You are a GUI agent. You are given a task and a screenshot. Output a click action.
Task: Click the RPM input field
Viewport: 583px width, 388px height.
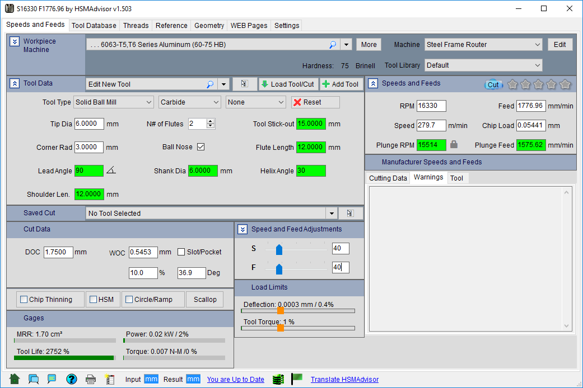[x=431, y=106]
